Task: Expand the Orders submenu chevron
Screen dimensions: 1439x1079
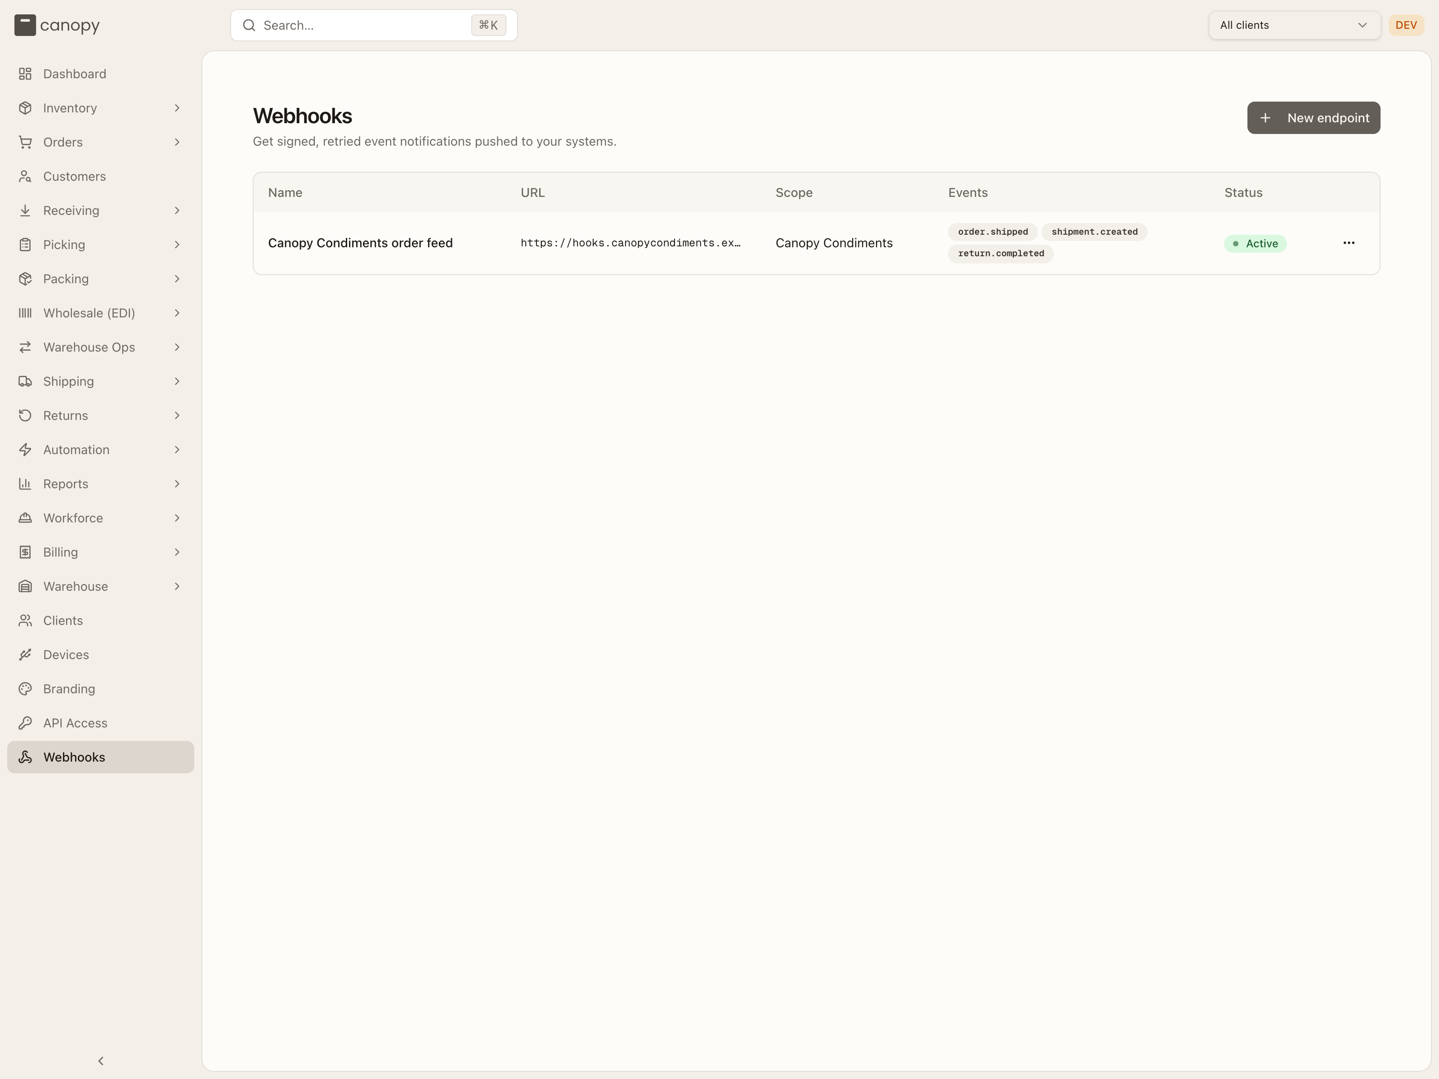Action: click(177, 142)
